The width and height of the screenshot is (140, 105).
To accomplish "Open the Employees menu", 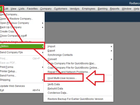I will [x=89, y=9].
